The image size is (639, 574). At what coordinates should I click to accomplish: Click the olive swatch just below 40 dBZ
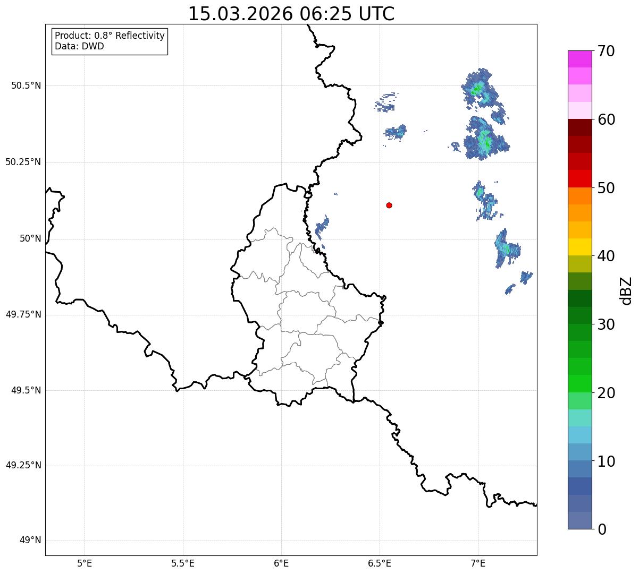tap(580, 264)
